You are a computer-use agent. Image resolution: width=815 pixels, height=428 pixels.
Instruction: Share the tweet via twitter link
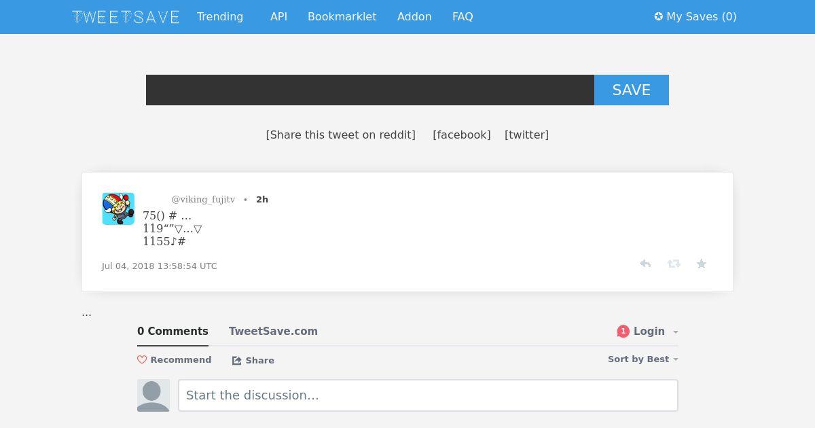(x=526, y=135)
